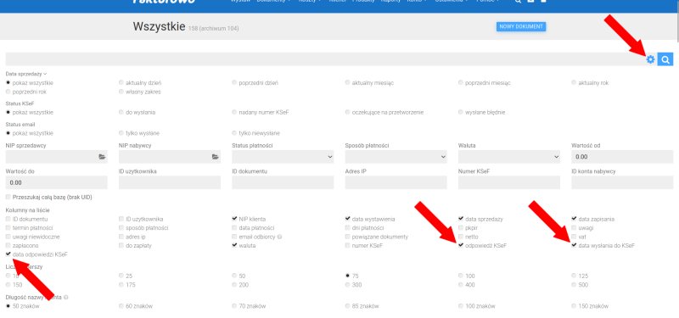
Task: Select aktualny dzień date filter
Action: tap(121, 82)
